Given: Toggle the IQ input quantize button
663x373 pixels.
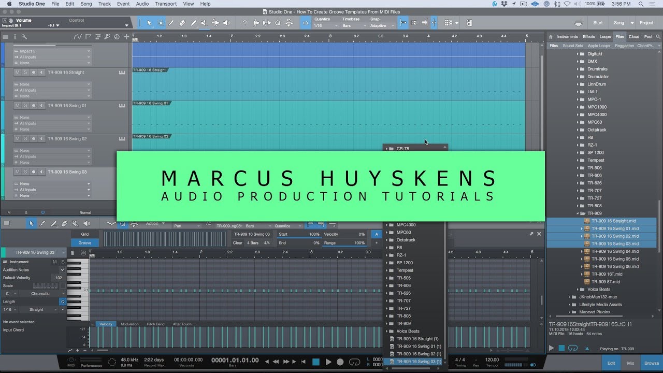Looking at the screenshot, I should 306,23.
